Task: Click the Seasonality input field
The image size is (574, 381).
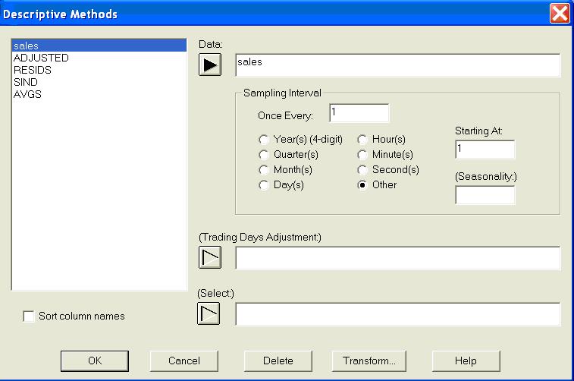Action: coord(485,195)
